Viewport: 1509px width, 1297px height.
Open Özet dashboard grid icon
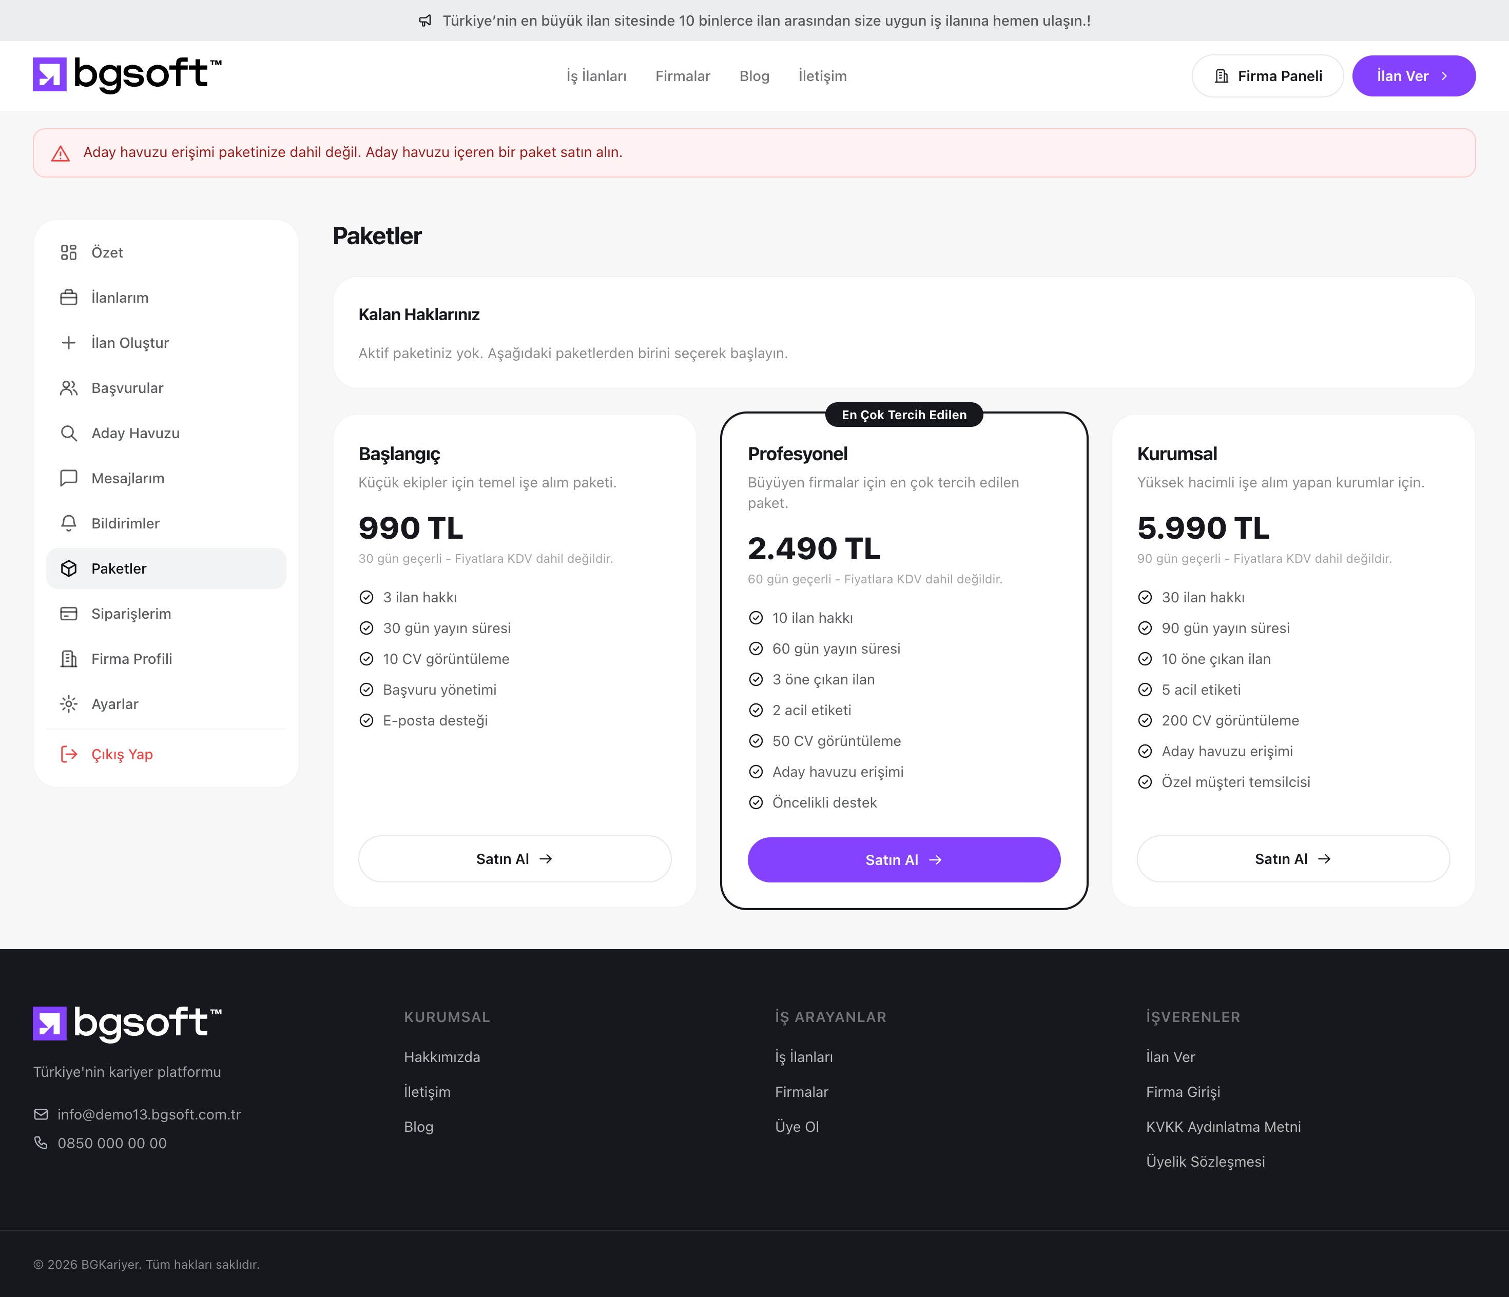[68, 252]
